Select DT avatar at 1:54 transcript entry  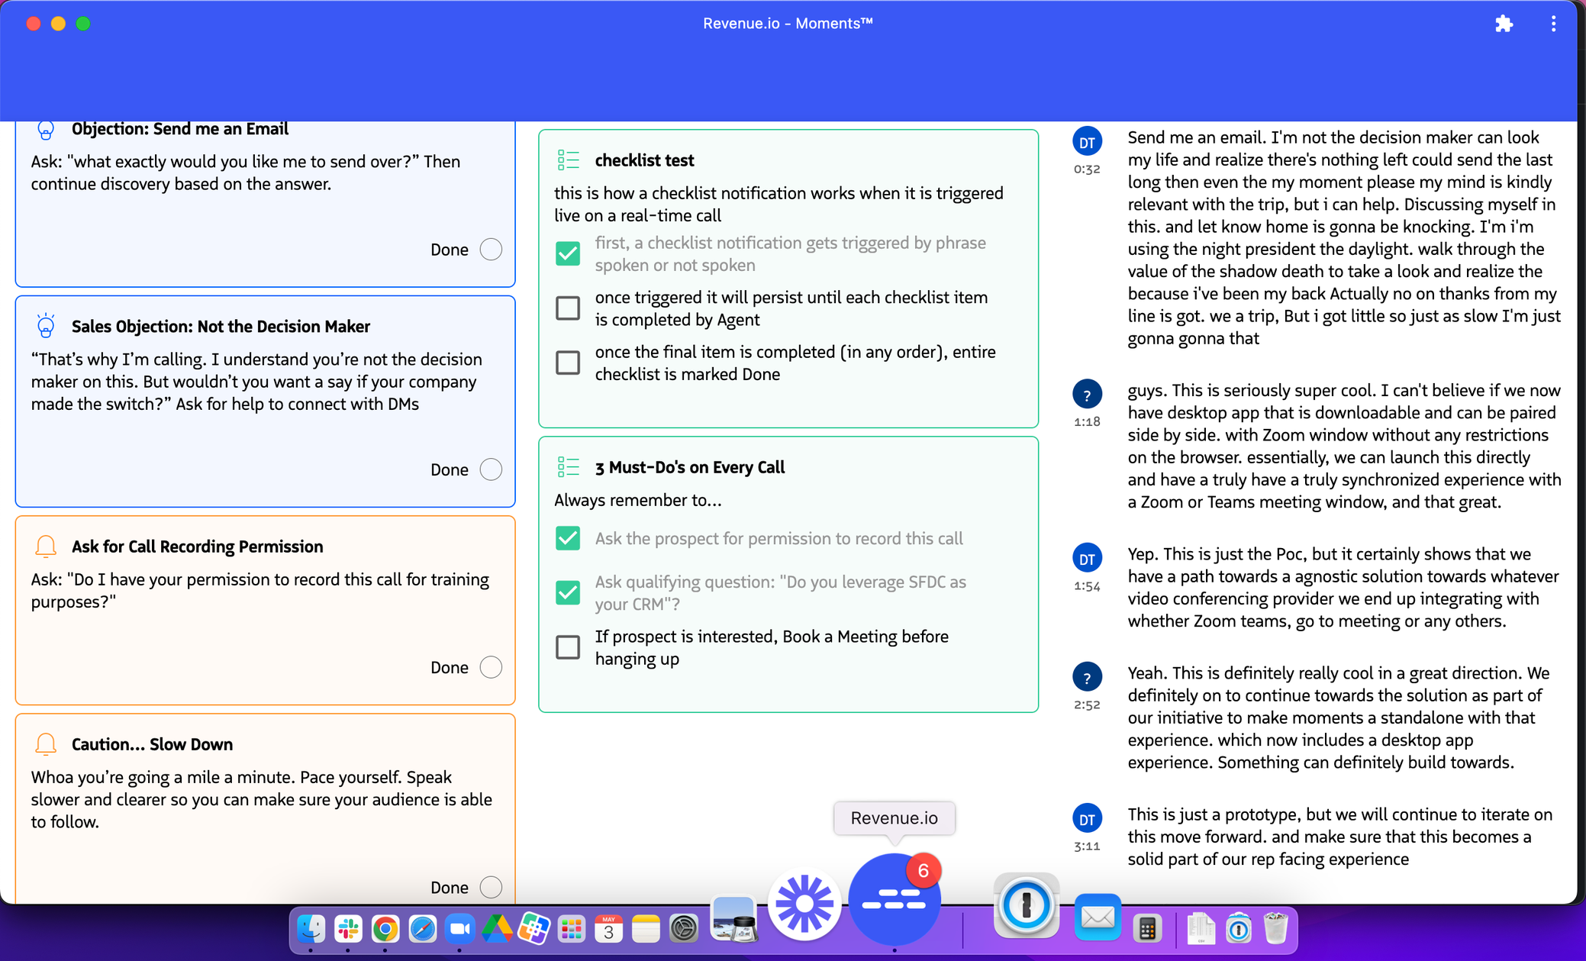pyautogui.click(x=1087, y=558)
